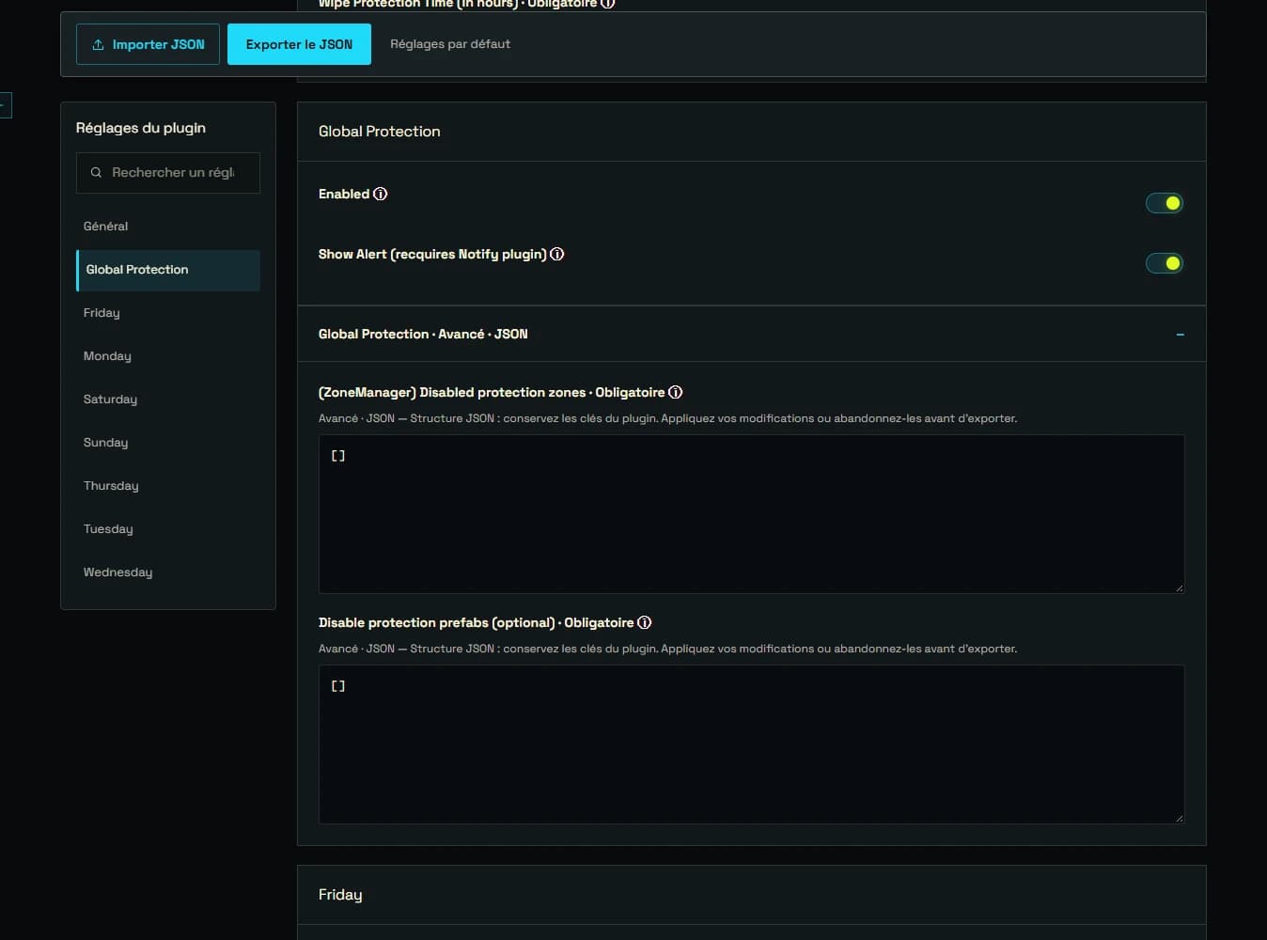The height and width of the screenshot is (940, 1267).
Task: Open the Monday sidebar entry
Action: pos(167,356)
